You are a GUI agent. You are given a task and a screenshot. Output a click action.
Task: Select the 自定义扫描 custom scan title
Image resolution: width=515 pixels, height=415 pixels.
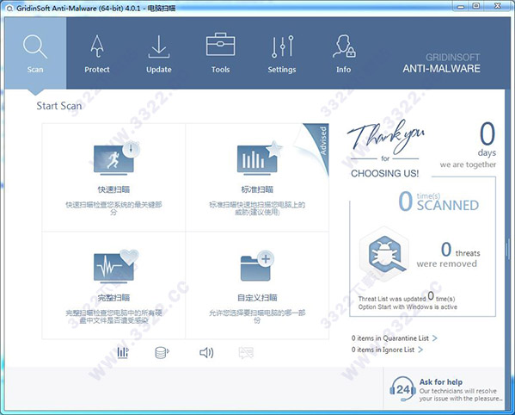[x=257, y=298]
